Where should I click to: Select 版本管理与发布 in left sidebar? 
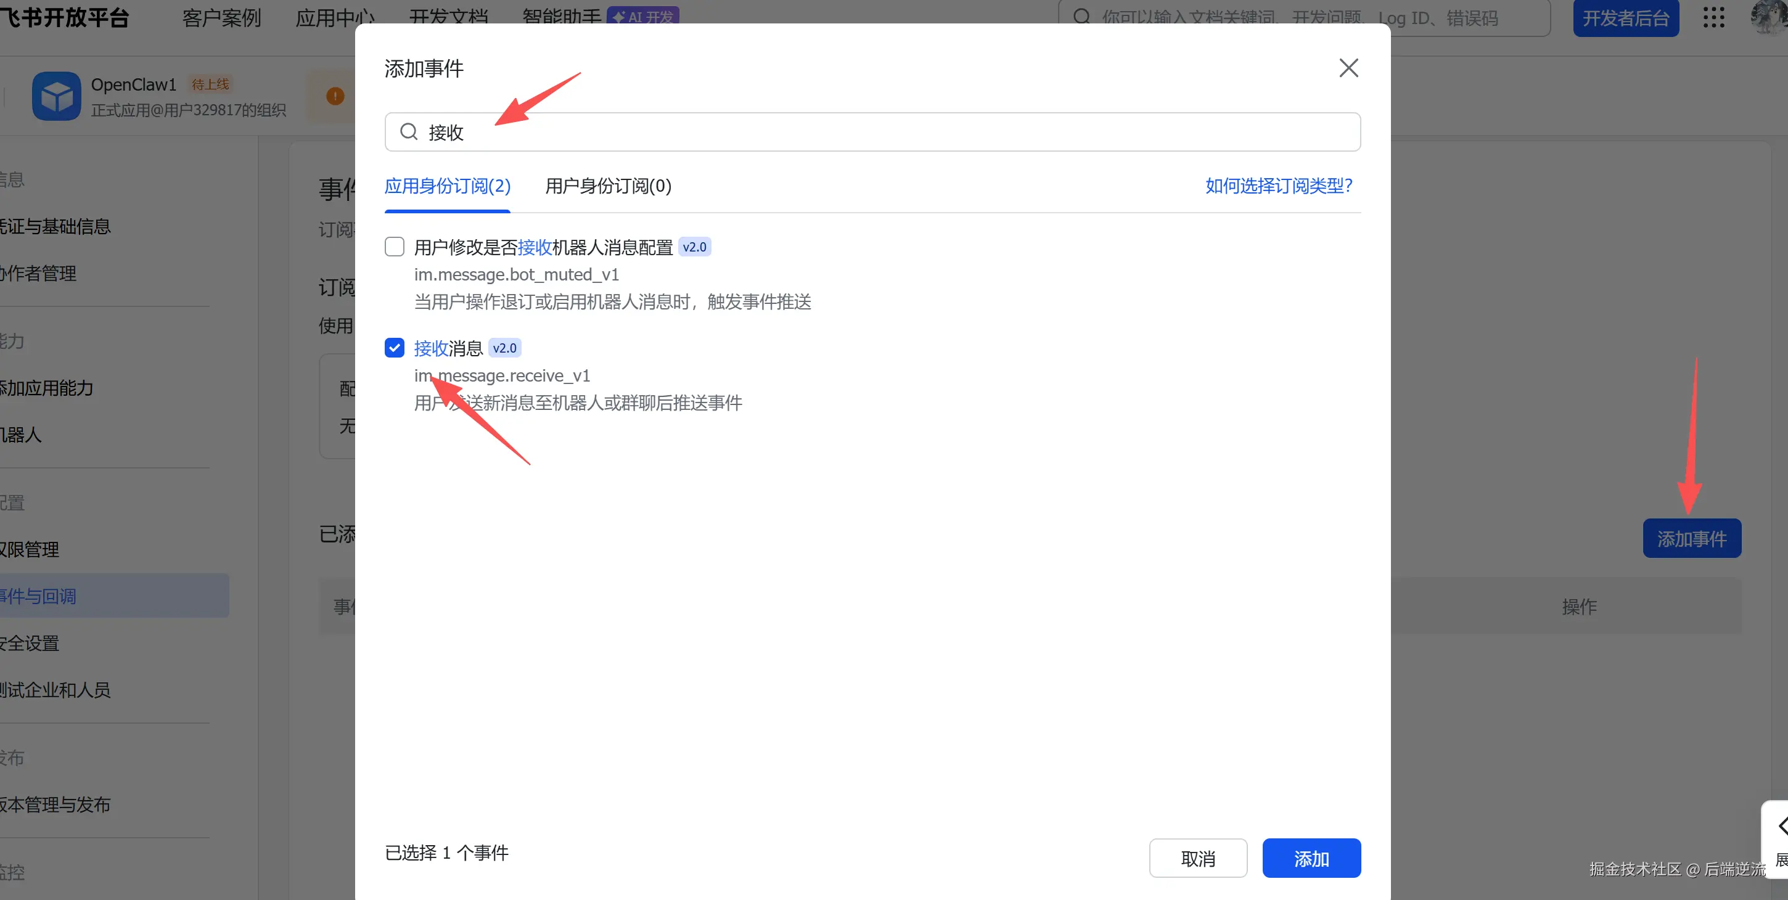click(x=55, y=804)
